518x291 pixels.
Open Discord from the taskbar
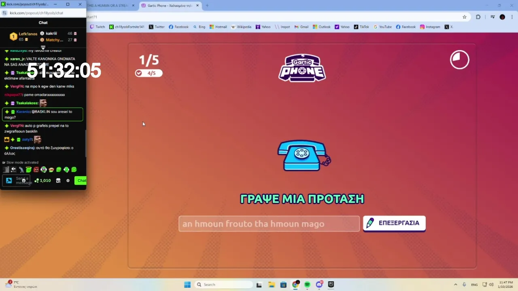[x=319, y=285]
